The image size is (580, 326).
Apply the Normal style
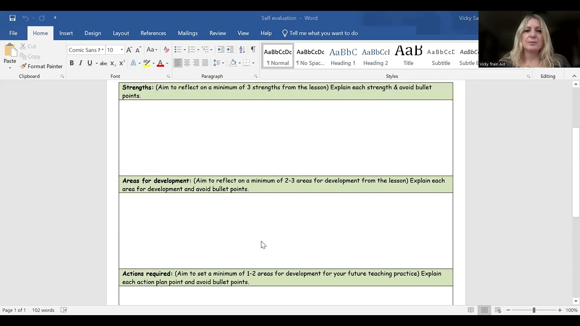point(278,56)
